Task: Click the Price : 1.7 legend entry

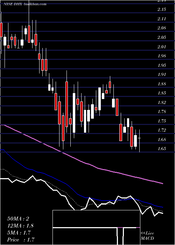Action: click(21, 240)
